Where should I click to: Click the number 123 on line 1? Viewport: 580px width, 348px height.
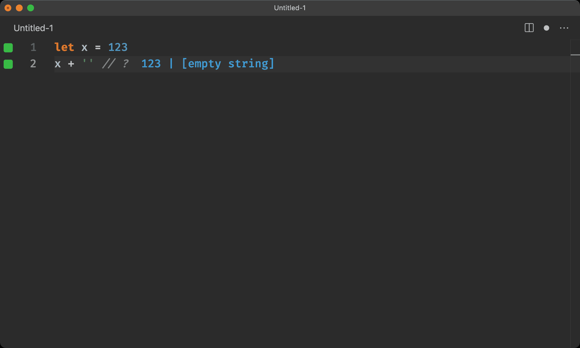coord(118,47)
